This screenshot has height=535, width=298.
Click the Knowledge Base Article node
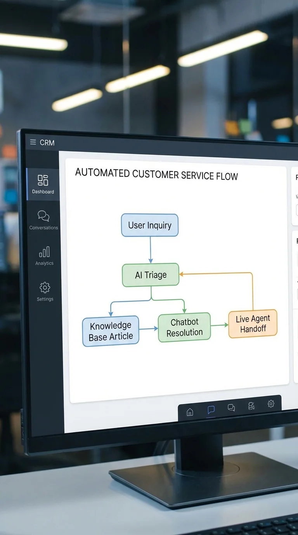click(x=111, y=331)
